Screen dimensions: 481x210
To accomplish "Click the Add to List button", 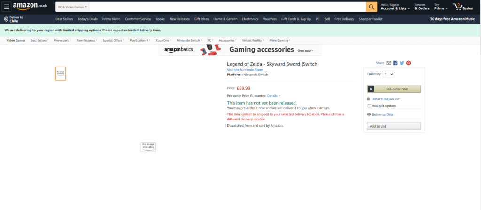I will [394, 126].
